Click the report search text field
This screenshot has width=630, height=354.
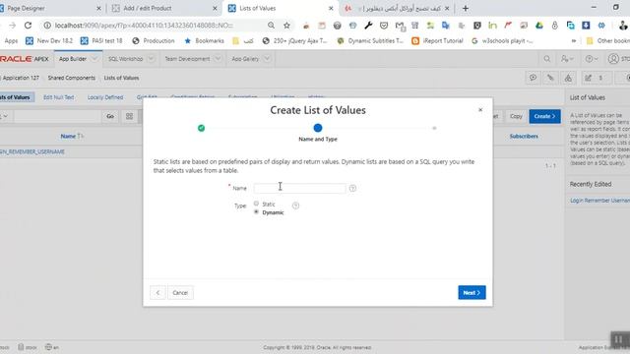57,116
